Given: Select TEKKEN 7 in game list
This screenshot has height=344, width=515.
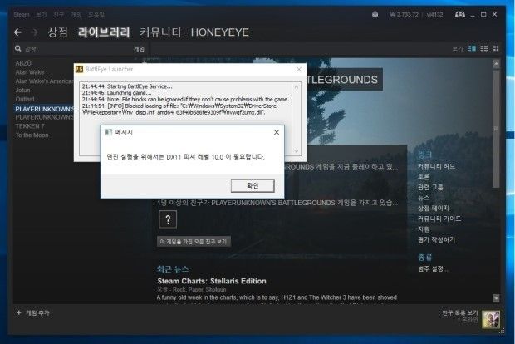Looking at the screenshot, I should (30, 126).
